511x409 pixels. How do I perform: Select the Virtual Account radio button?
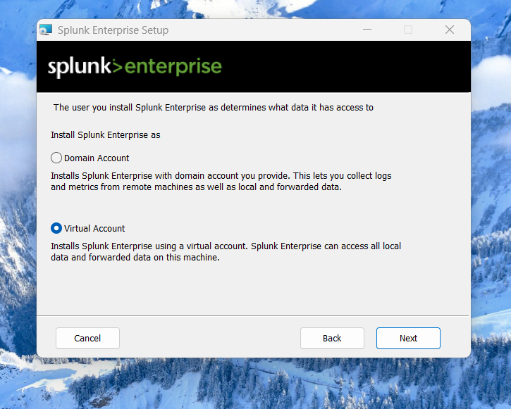(56, 228)
